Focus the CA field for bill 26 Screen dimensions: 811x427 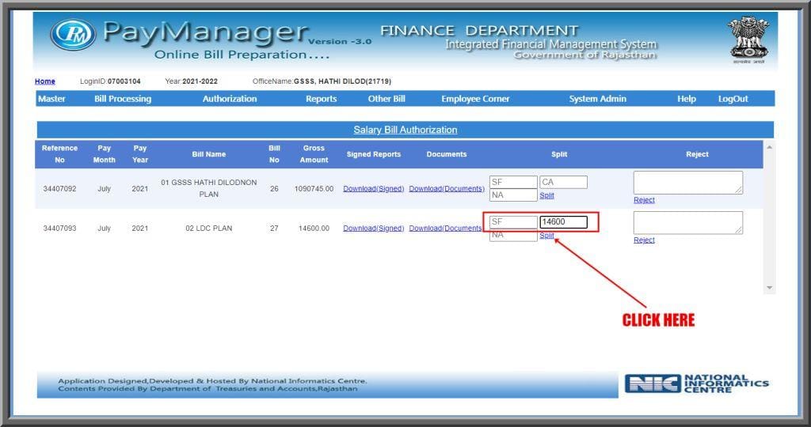(x=563, y=182)
